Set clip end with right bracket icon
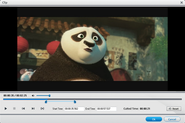 click(33, 108)
